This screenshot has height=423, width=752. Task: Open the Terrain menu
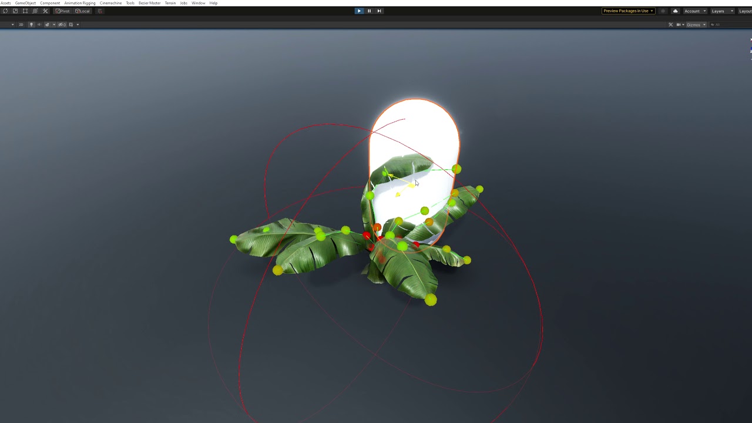[x=170, y=3]
